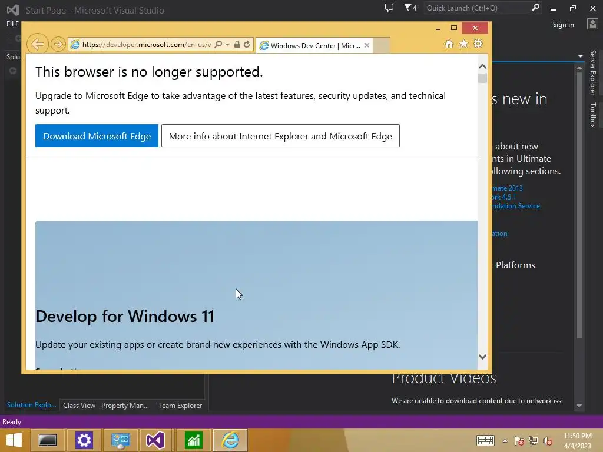Open Internet Explorer Tools gear menu

coord(478,44)
